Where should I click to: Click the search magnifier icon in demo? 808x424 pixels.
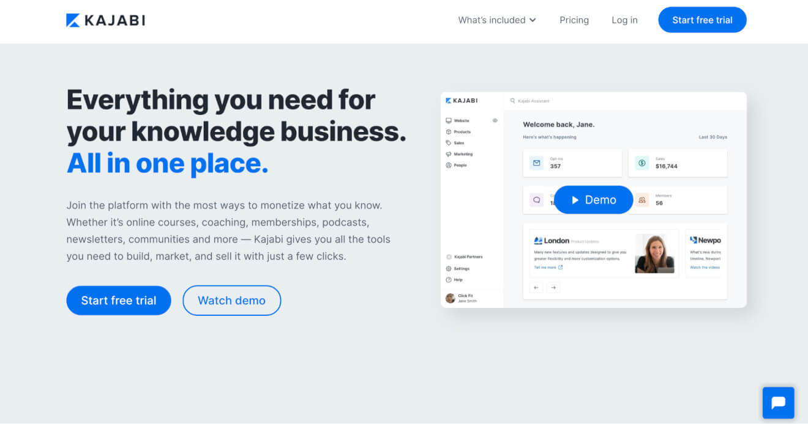coord(513,101)
